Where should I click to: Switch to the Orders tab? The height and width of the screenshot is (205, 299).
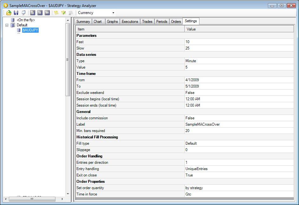point(176,22)
